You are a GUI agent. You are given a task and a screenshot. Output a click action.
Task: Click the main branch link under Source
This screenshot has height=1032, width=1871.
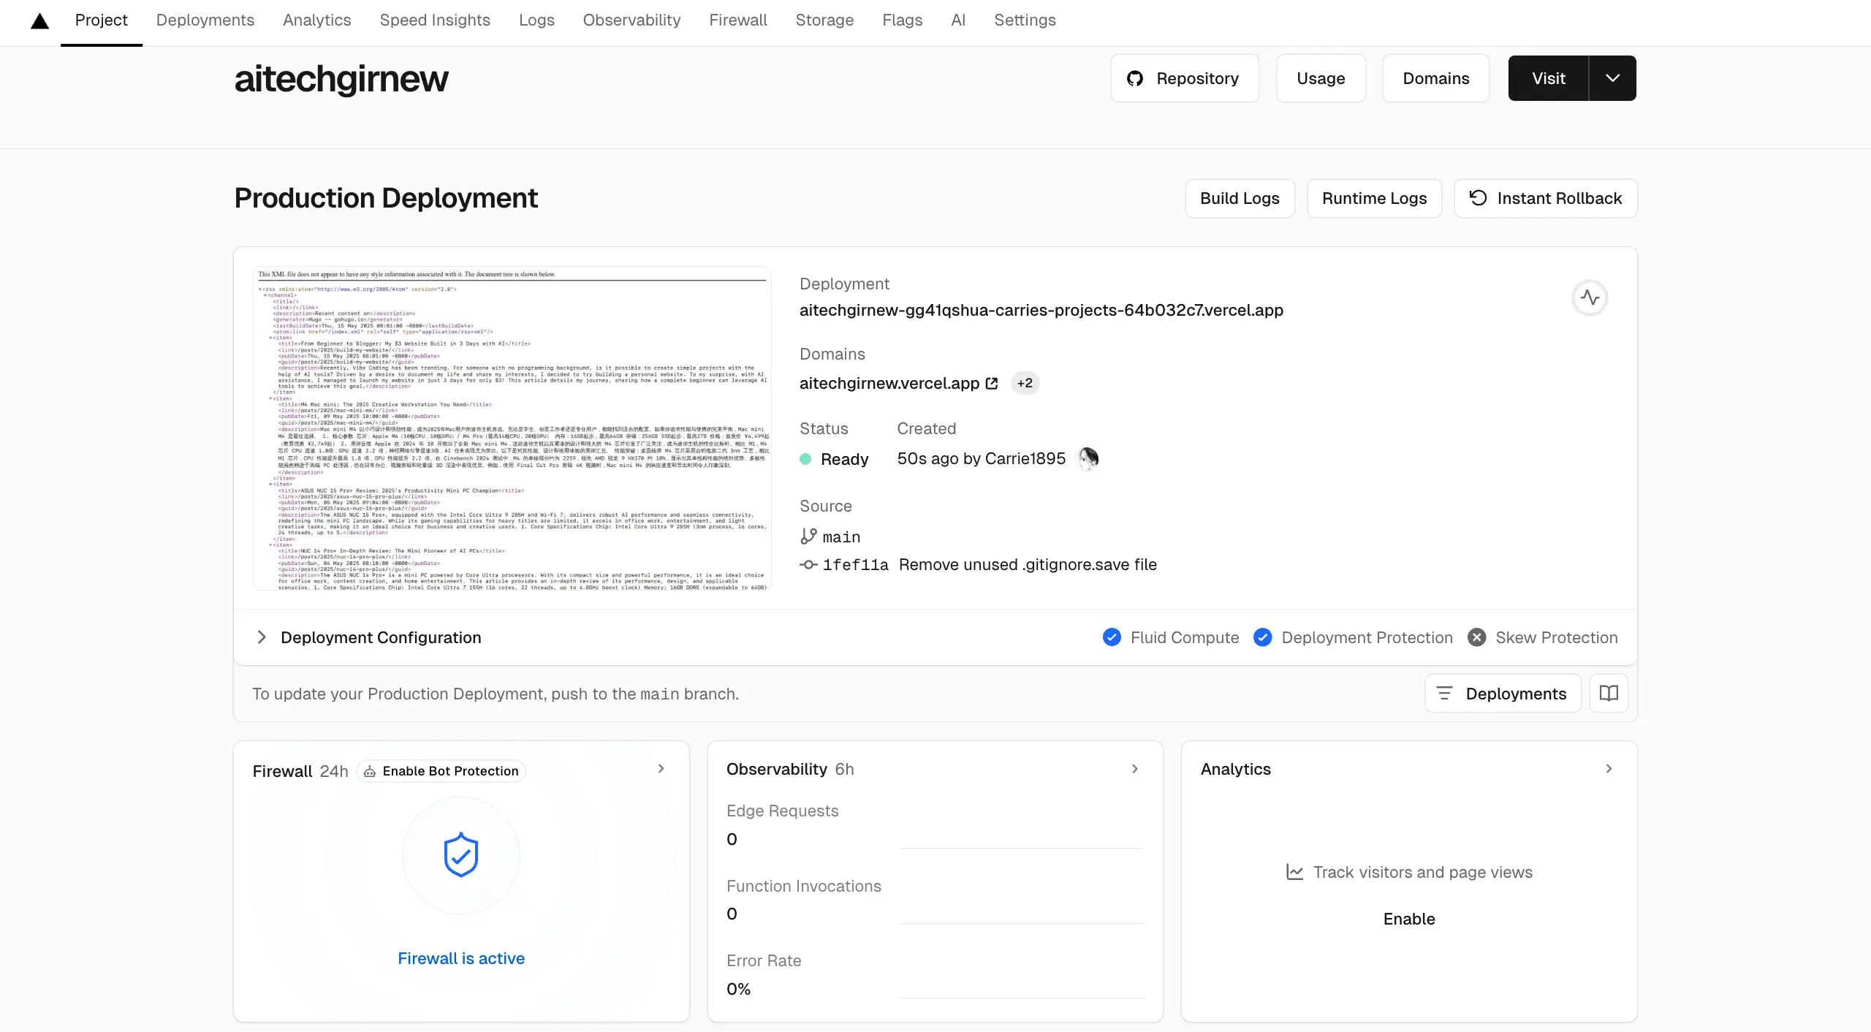[x=841, y=537]
